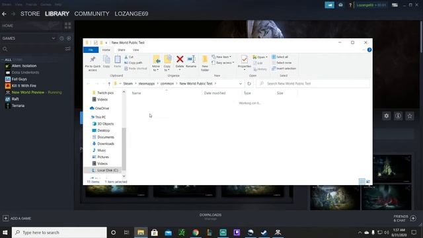Image resolution: width=423 pixels, height=238 pixels.
Task: Create a New folder
Action: 205,63
